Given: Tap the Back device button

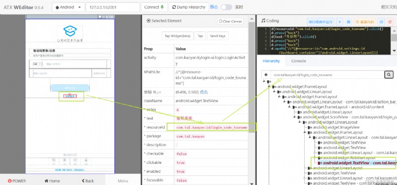Looking at the screenshot, I should 88,181.
